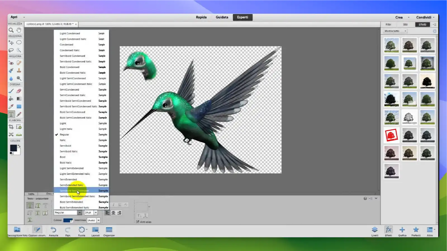Activate the Eraser tool in DISEGNA
This screenshot has height=251, width=447.
(x=19, y=91)
